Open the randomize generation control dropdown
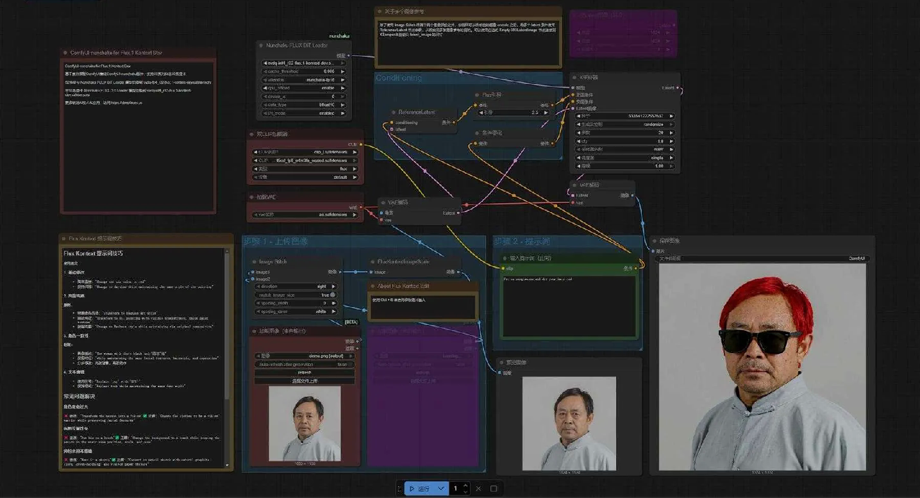The height and width of the screenshot is (498, 920). click(x=625, y=124)
